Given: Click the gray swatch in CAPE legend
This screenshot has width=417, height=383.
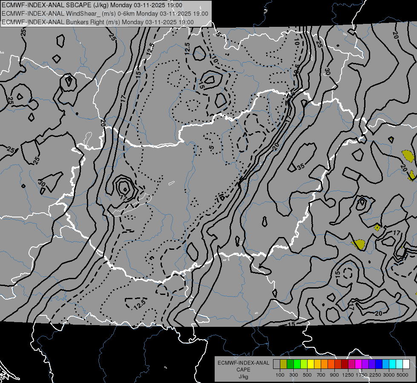Looking at the screenshot, I should (x=276, y=364).
